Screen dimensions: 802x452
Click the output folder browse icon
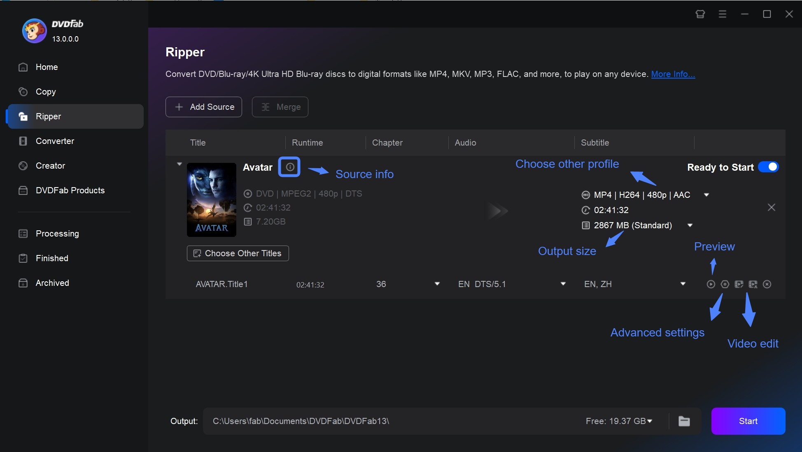pyautogui.click(x=685, y=421)
